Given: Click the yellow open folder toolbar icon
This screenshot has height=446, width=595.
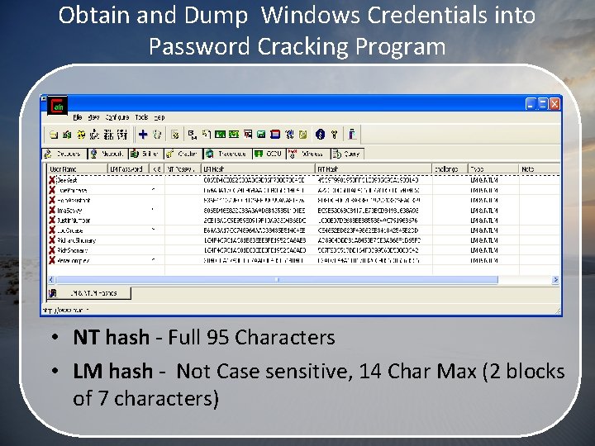Looking at the screenshot, I should click(x=54, y=135).
